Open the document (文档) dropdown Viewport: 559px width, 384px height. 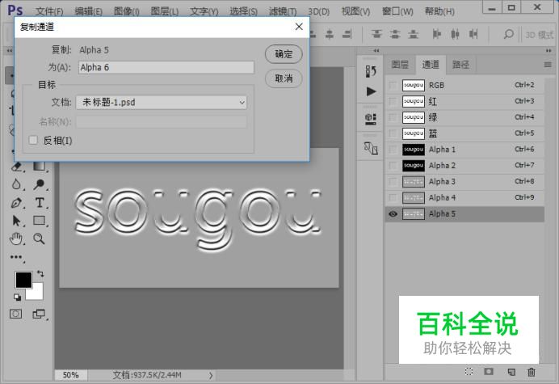162,103
